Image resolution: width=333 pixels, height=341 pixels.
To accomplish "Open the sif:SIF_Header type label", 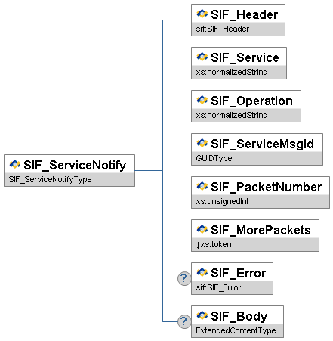I will click(x=223, y=29).
